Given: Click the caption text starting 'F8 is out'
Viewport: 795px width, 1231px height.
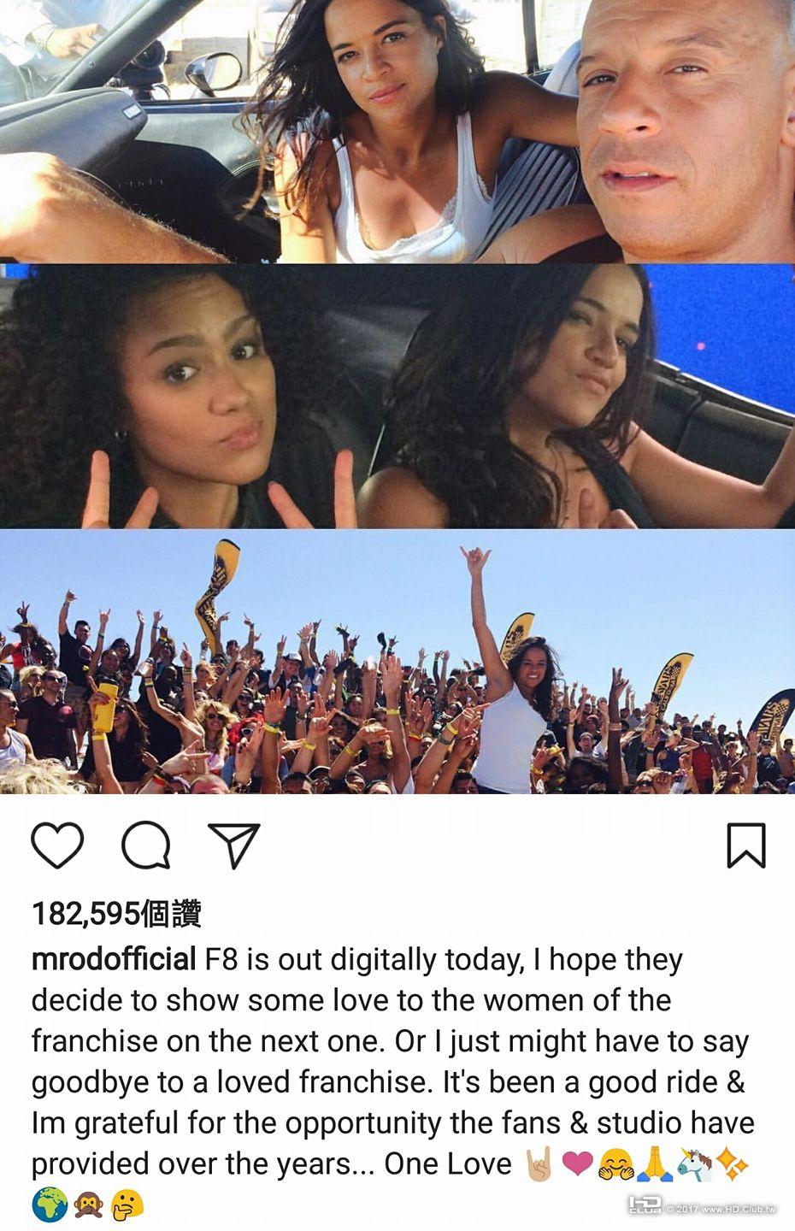Looking at the screenshot, I should [393, 1062].
